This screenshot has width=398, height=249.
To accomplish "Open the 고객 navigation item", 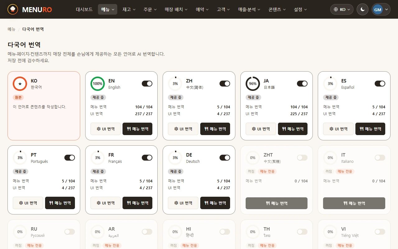I will tap(224, 9).
